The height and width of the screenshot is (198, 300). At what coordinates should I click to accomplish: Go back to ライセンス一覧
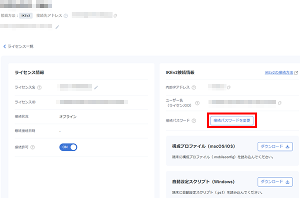pos(20,46)
